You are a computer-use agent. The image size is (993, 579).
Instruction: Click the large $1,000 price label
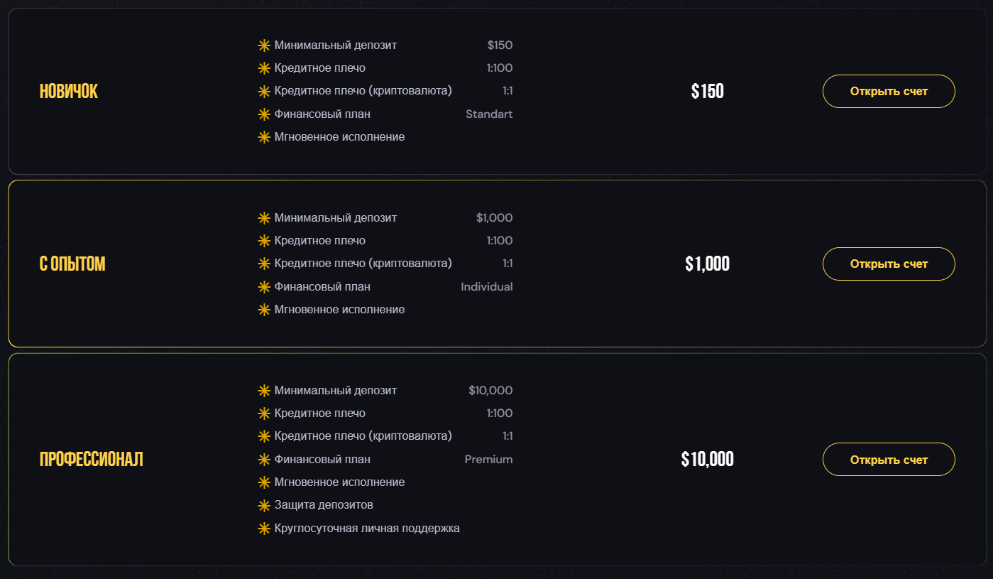coord(708,264)
